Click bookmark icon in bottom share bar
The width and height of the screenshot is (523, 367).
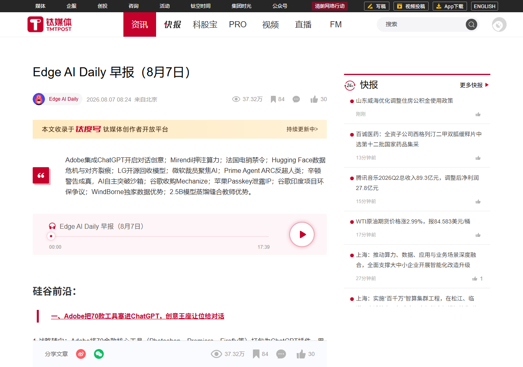256,354
